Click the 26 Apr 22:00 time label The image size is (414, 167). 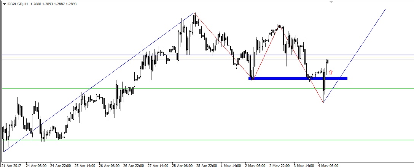click(134, 165)
